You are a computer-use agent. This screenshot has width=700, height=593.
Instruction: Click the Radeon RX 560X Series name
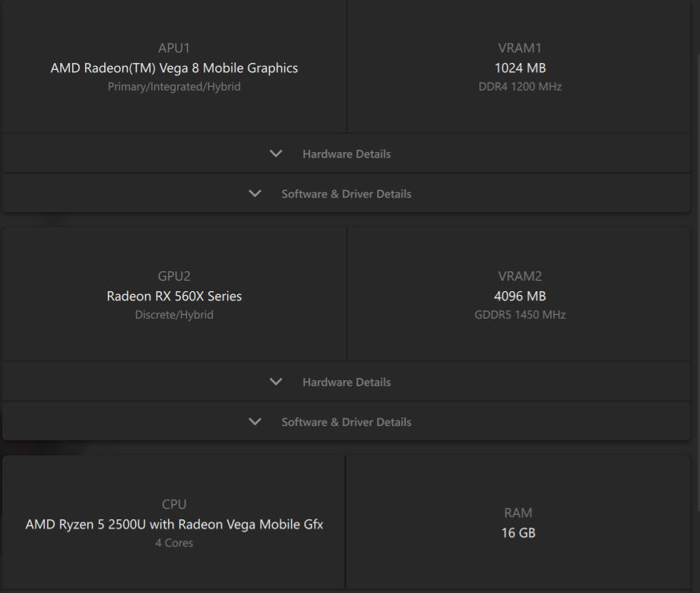click(x=174, y=296)
